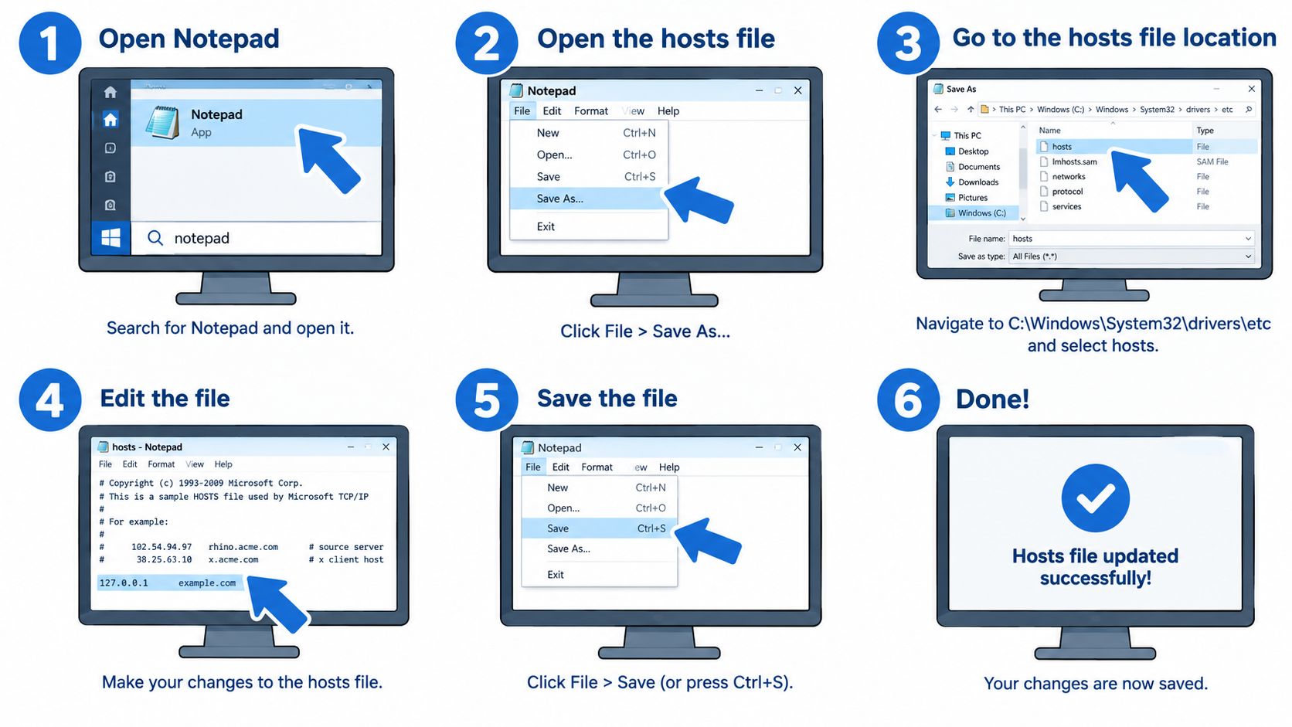This screenshot has height=727, width=1292.
Task: Open the Format menu in step 2 Notepad
Action: [591, 111]
